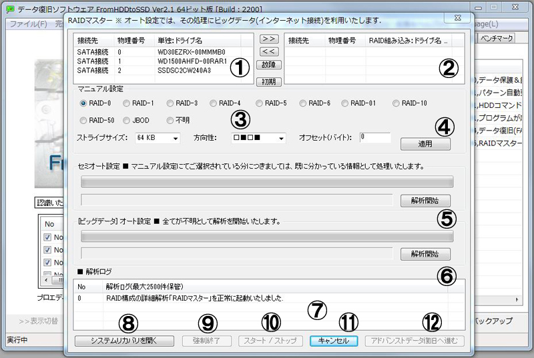The image size is (534, 358).
Task: Select drive row WD1500AHFD-00RAR1
Action: [163, 61]
